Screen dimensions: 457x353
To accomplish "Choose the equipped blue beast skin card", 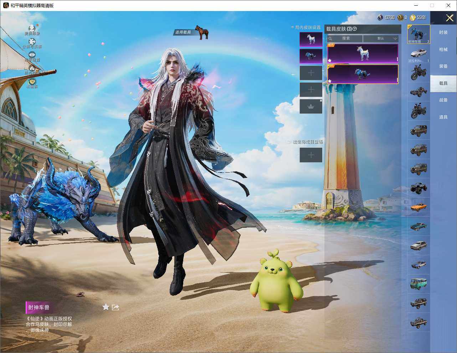I will pos(363,74).
